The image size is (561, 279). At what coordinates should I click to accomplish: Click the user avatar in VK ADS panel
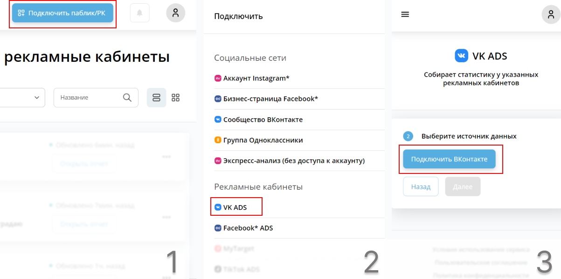(551, 14)
